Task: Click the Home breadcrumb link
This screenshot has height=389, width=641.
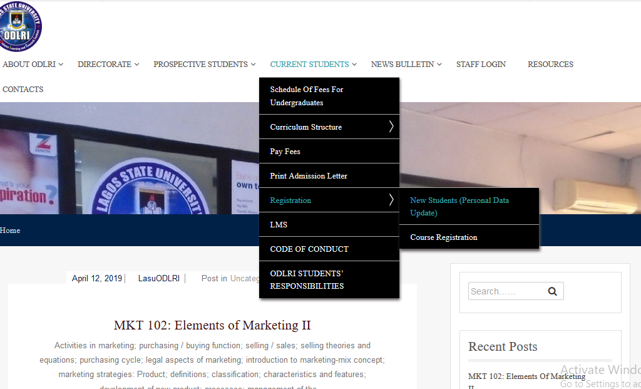Action: pyautogui.click(x=10, y=231)
